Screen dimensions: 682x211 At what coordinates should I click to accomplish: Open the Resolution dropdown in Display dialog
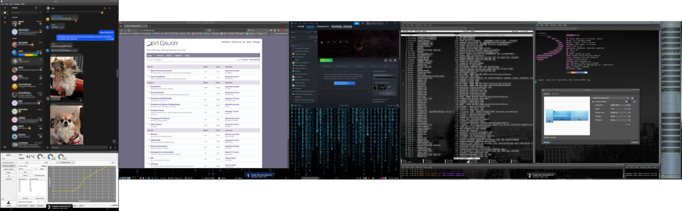(x=620, y=105)
